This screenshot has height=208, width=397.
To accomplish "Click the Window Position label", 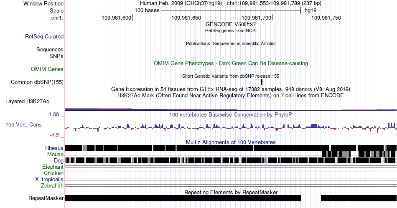I will coord(43,3).
